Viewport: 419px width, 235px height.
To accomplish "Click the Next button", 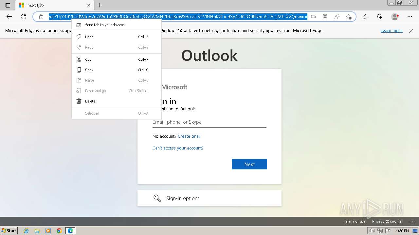I will (249, 164).
